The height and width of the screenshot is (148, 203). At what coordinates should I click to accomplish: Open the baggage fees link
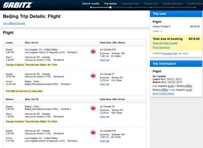coord(170,53)
